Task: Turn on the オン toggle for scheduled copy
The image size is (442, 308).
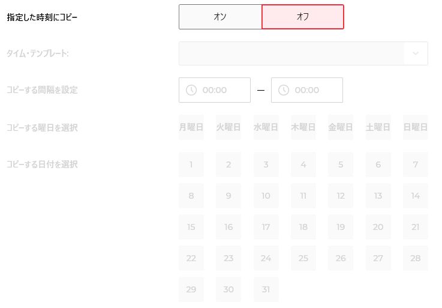Action: [x=220, y=17]
